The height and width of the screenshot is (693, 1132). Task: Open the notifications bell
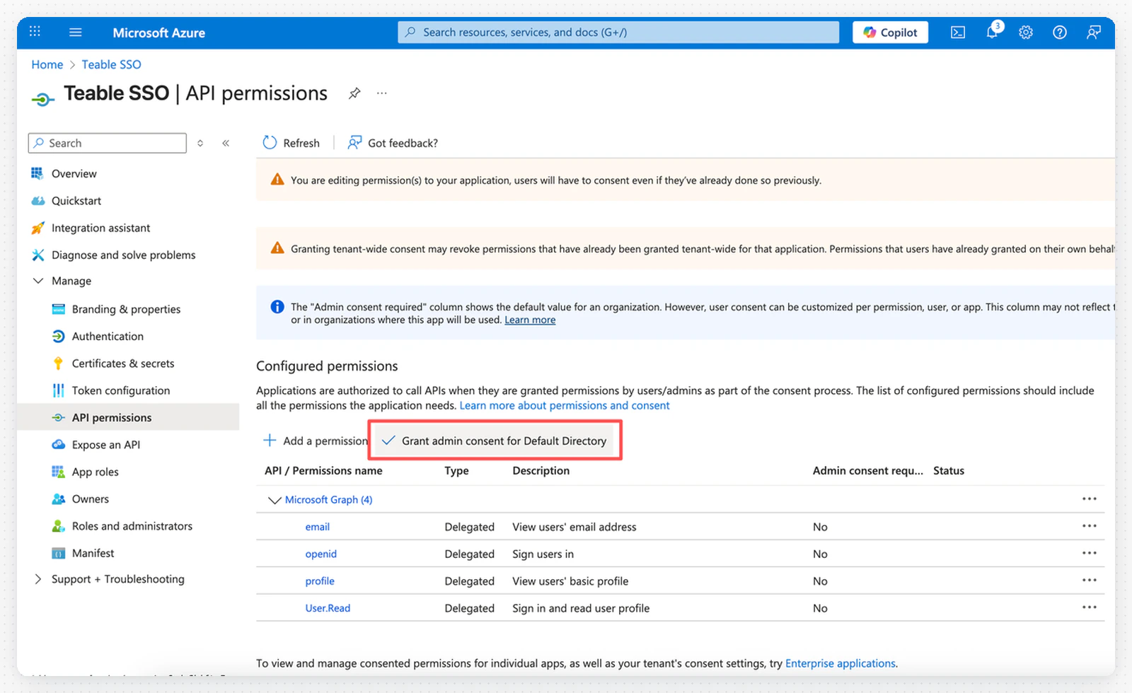coord(993,32)
